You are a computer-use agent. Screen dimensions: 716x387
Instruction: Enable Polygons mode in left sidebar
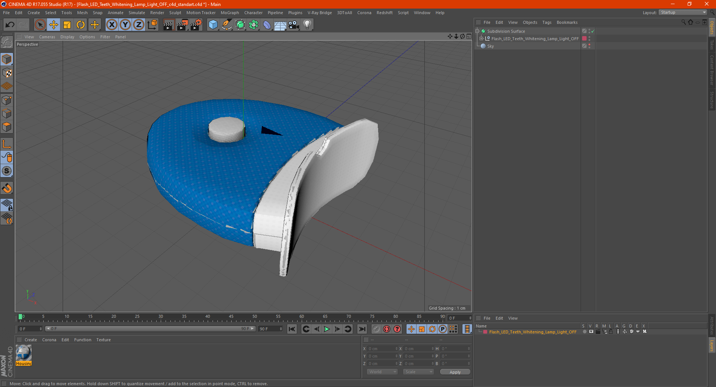7,127
